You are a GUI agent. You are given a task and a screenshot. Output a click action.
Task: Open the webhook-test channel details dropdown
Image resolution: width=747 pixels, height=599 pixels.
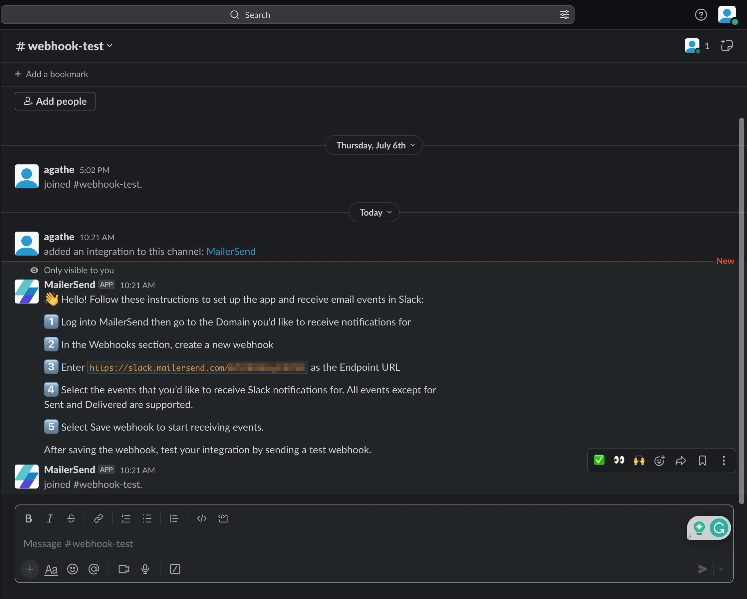pos(65,46)
